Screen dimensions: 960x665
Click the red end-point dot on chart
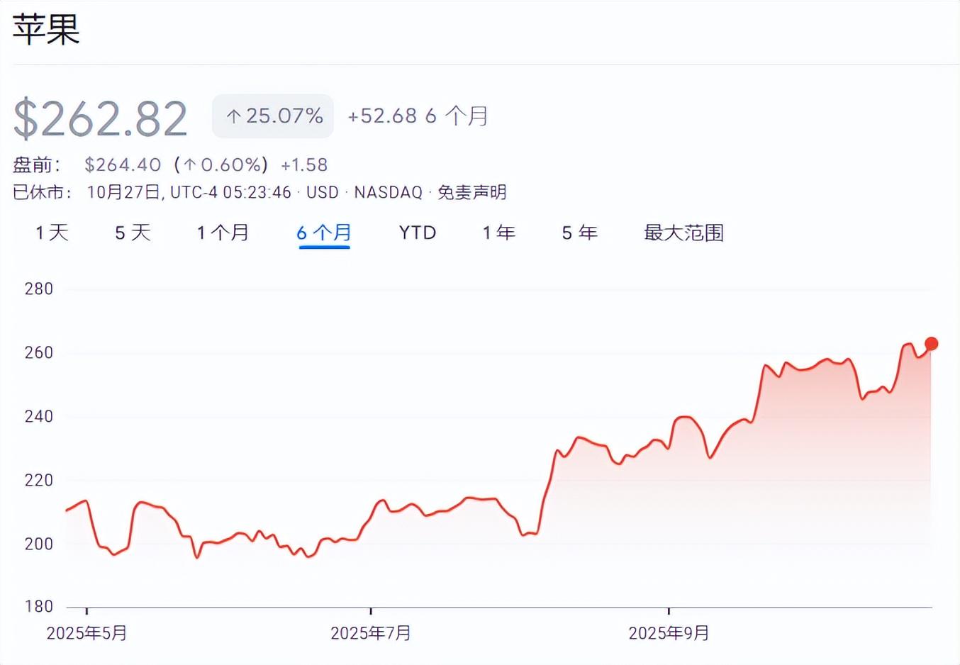932,344
